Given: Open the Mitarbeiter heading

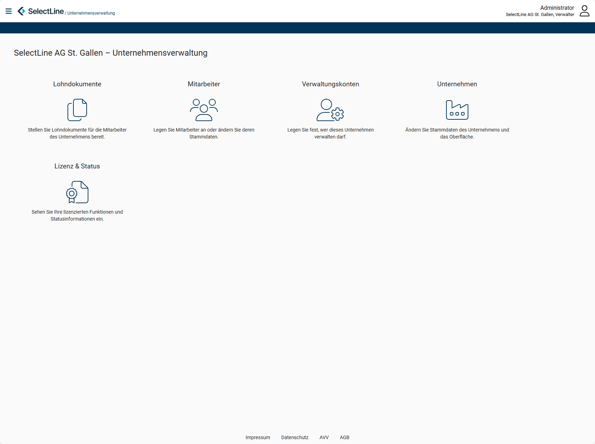Looking at the screenshot, I should 204,84.
